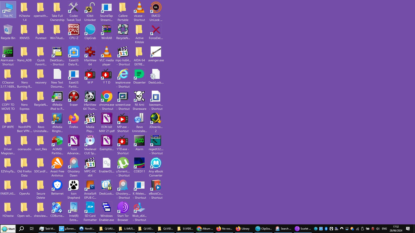Viewport: 415px width, 233px height.
Task: Open the This PC desktop icon
Action: (x=8, y=10)
